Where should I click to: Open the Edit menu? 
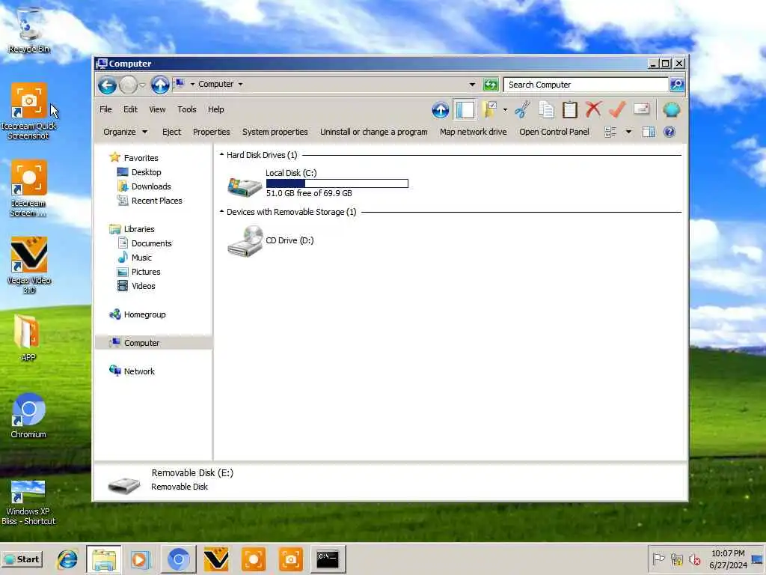click(130, 109)
